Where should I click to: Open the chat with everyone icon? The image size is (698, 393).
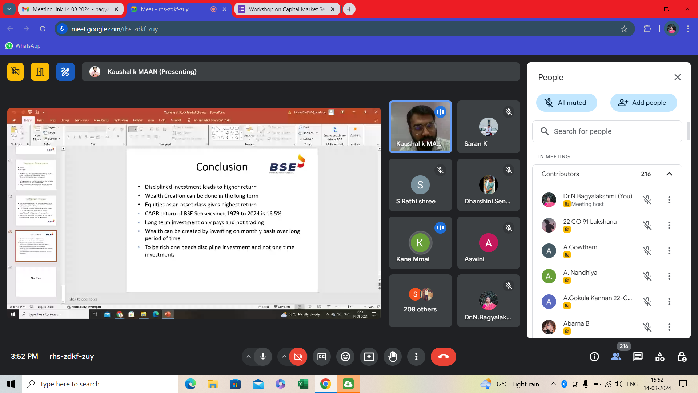click(638, 357)
